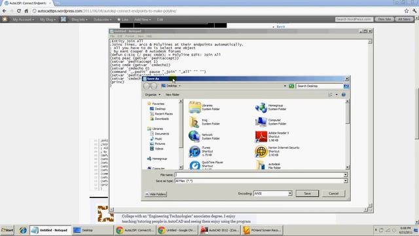Click the Desktop breadcrumb arrow in the address bar
This screenshot has height=236, width=419.
click(x=179, y=86)
